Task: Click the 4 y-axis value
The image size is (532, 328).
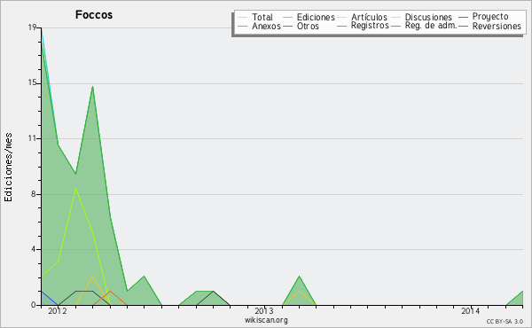Action: tap(34, 249)
